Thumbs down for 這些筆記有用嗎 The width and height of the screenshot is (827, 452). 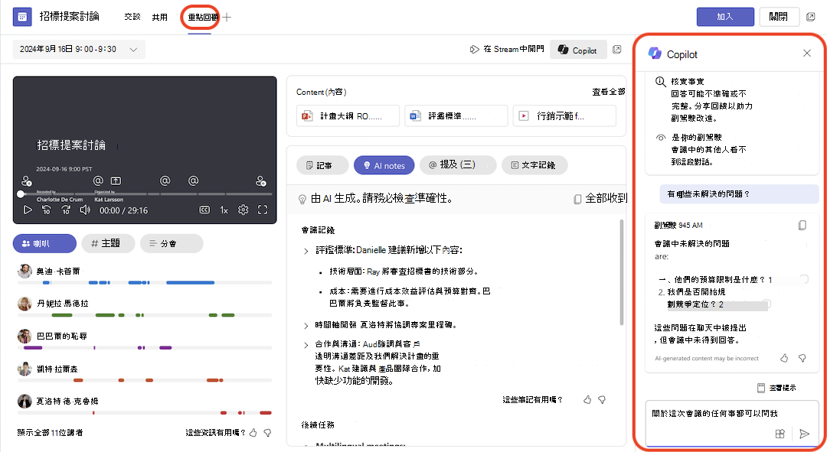pos(602,400)
